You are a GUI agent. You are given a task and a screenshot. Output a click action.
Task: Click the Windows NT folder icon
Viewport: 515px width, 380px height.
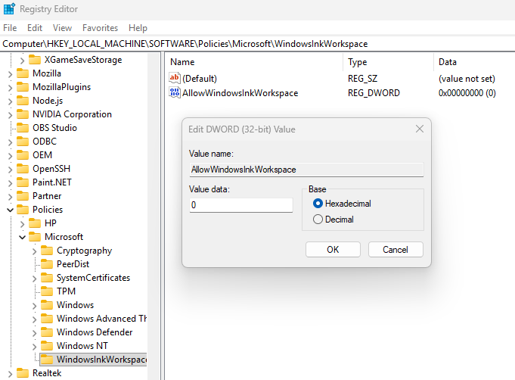pyautogui.click(x=47, y=346)
